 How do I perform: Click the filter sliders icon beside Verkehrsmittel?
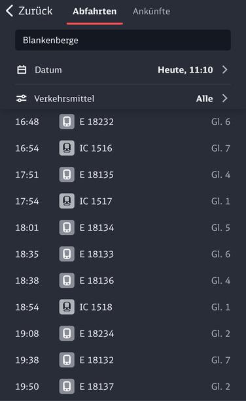pos(22,99)
